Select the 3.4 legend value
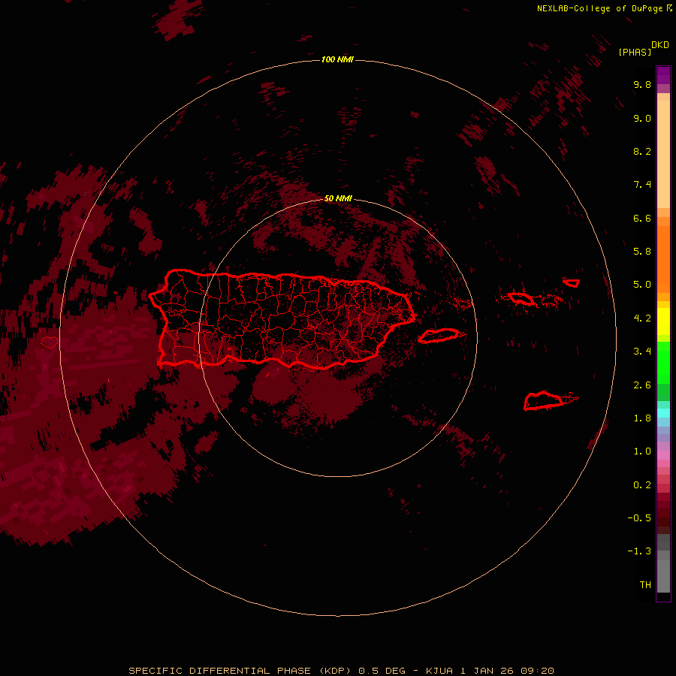 click(x=642, y=352)
